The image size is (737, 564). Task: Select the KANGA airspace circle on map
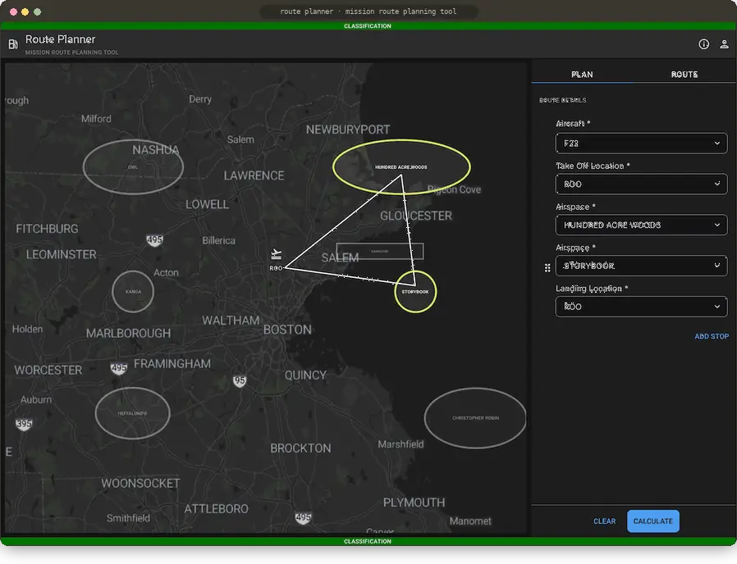133,292
